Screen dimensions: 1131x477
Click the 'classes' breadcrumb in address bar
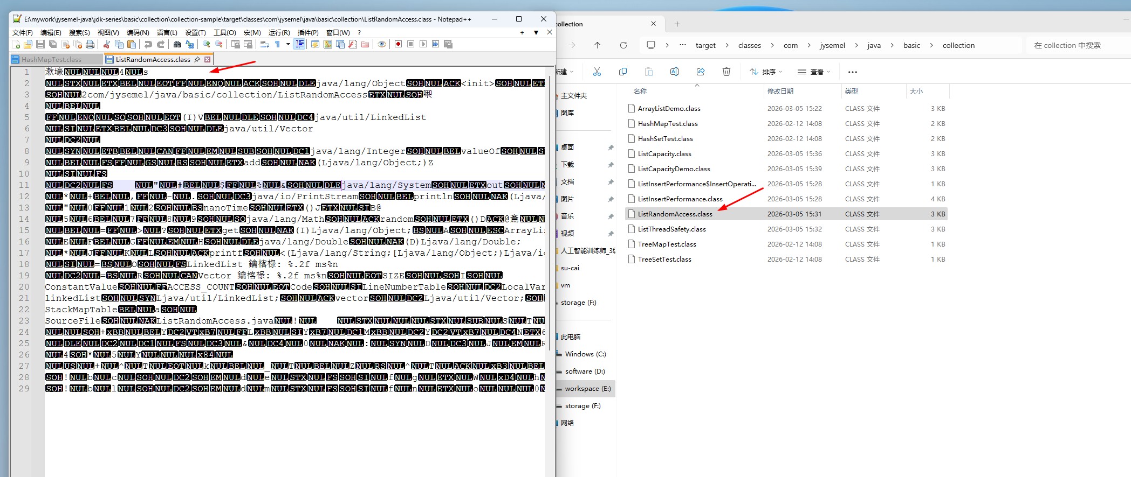click(x=749, y=45)
